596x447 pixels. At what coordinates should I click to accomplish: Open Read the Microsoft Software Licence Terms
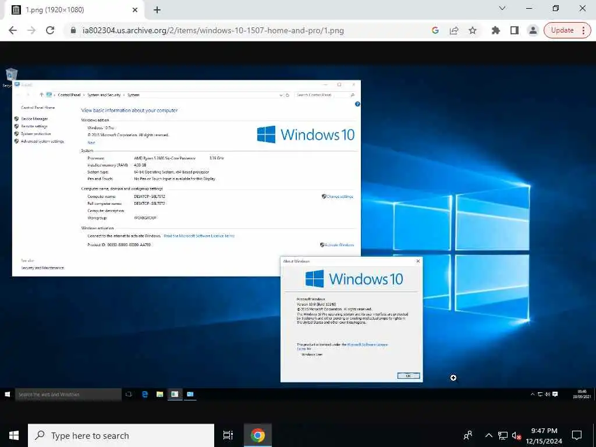pos(199,236)
